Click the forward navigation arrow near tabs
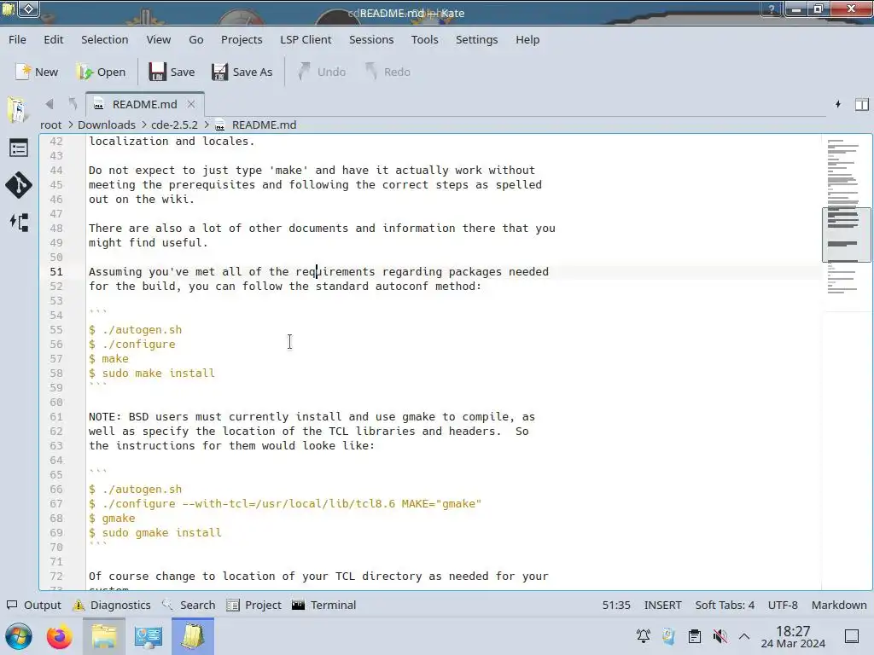 coord(73,103)
